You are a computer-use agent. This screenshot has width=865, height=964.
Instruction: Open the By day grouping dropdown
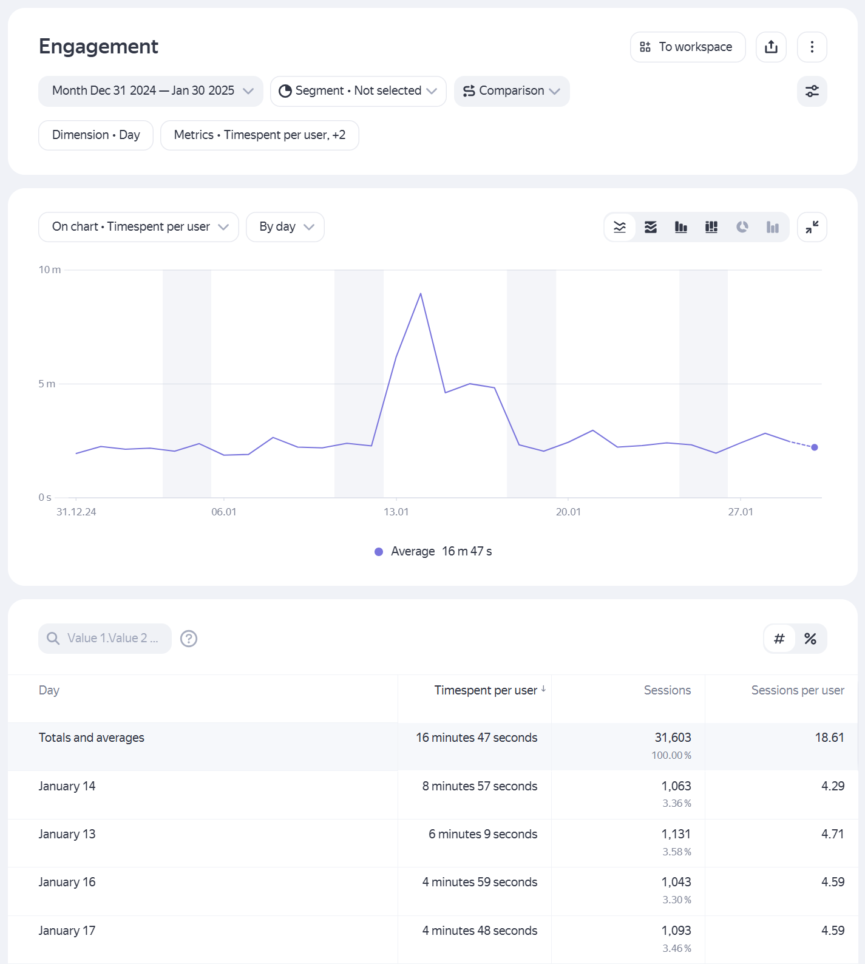(x=285, y=227)
